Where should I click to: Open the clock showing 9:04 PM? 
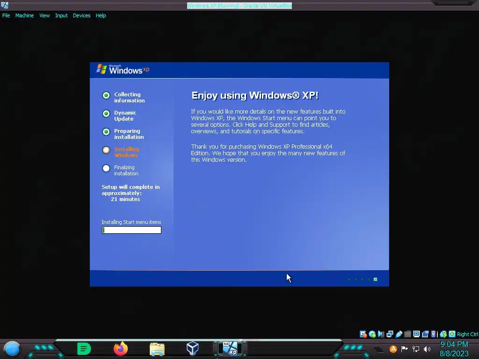point(454,345)
